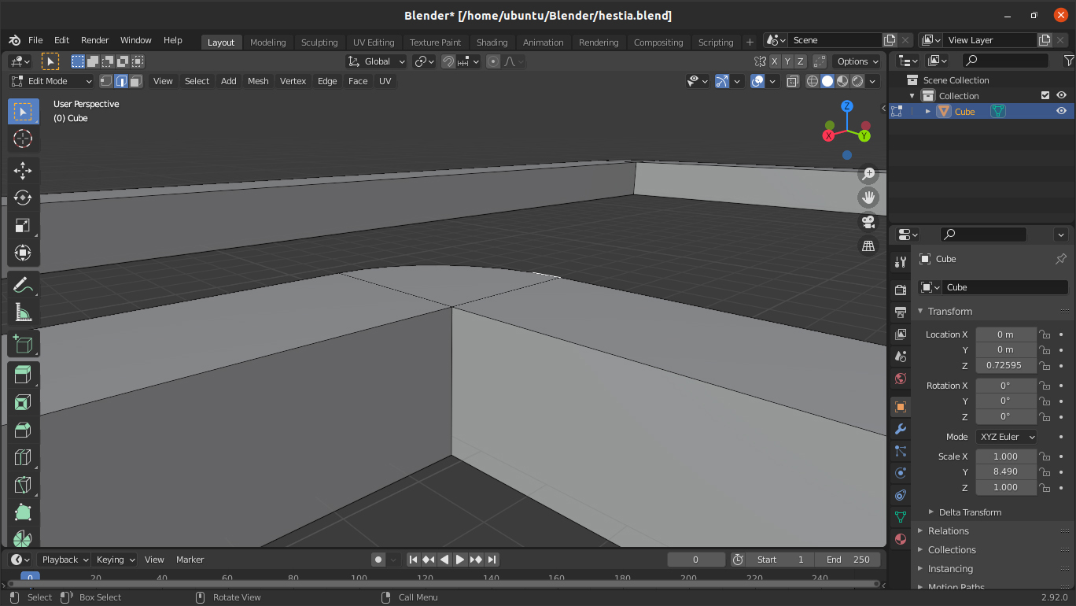
Task: Expand the Collections panel
Action: (951, 550)
